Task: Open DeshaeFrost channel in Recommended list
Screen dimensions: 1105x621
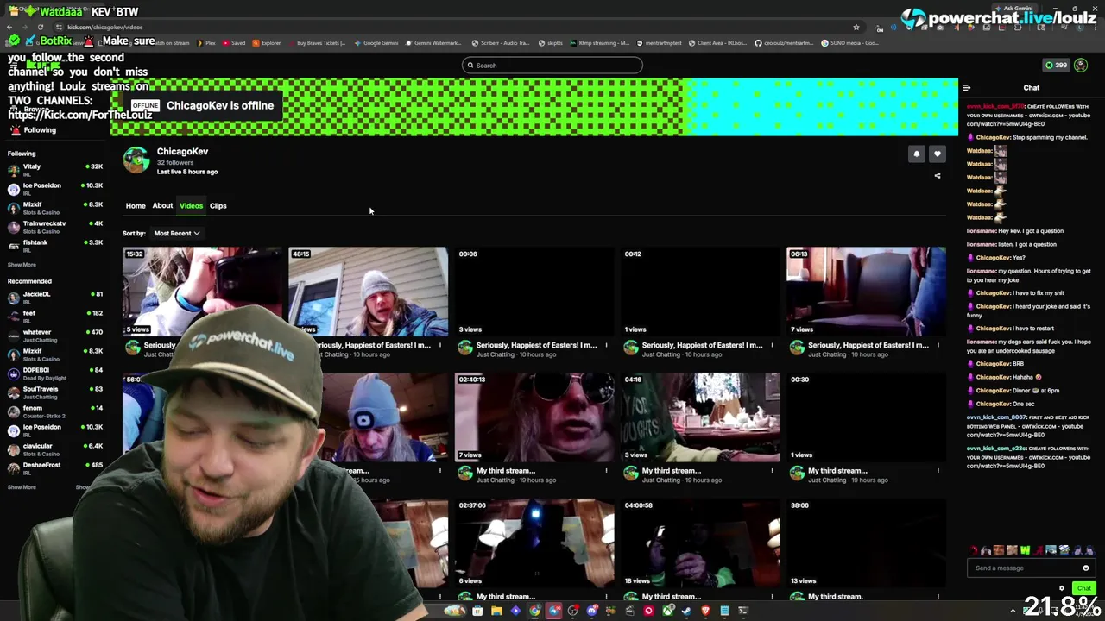Action: point(55,468)
